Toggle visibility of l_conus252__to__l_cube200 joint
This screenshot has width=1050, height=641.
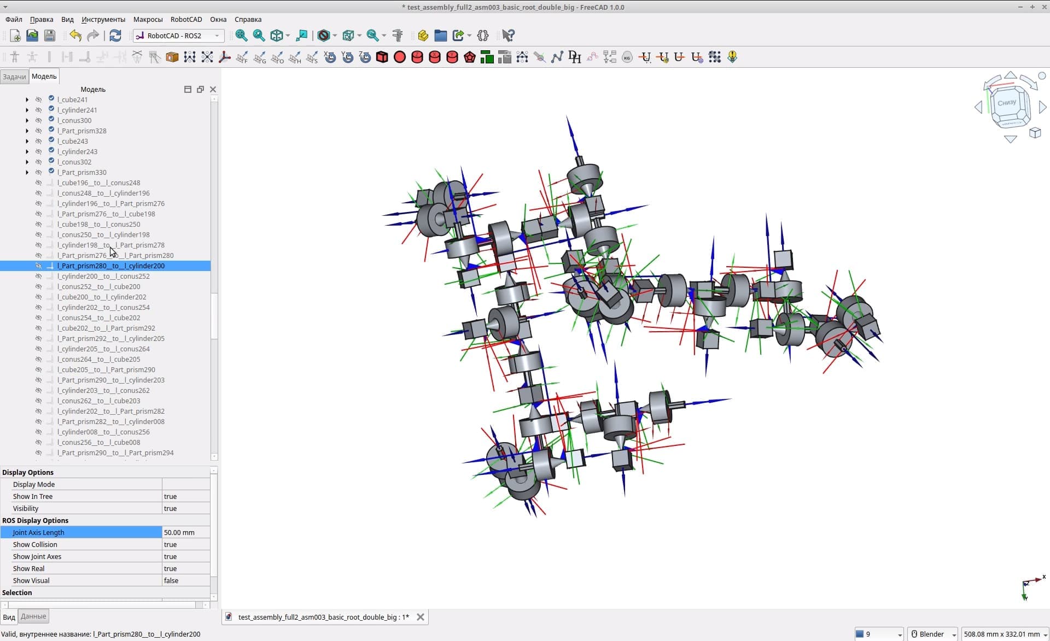coord(38,286)
